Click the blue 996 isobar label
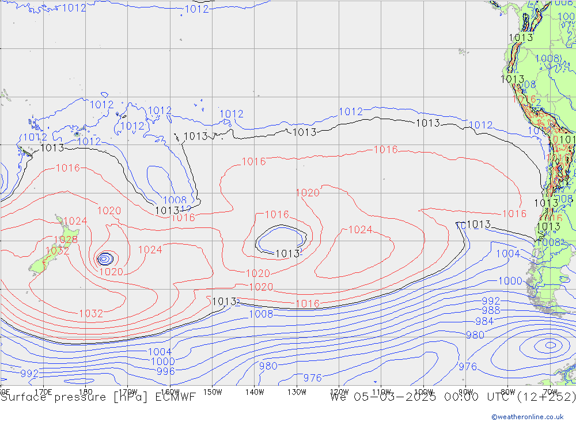 click(x=166, y=371)
